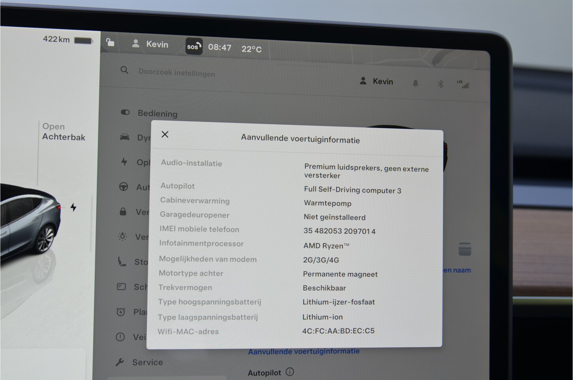Select the 'Type hoogspanningsbatterij' label
This screenshot has height=380, width=573.
[x=209, y=302]
